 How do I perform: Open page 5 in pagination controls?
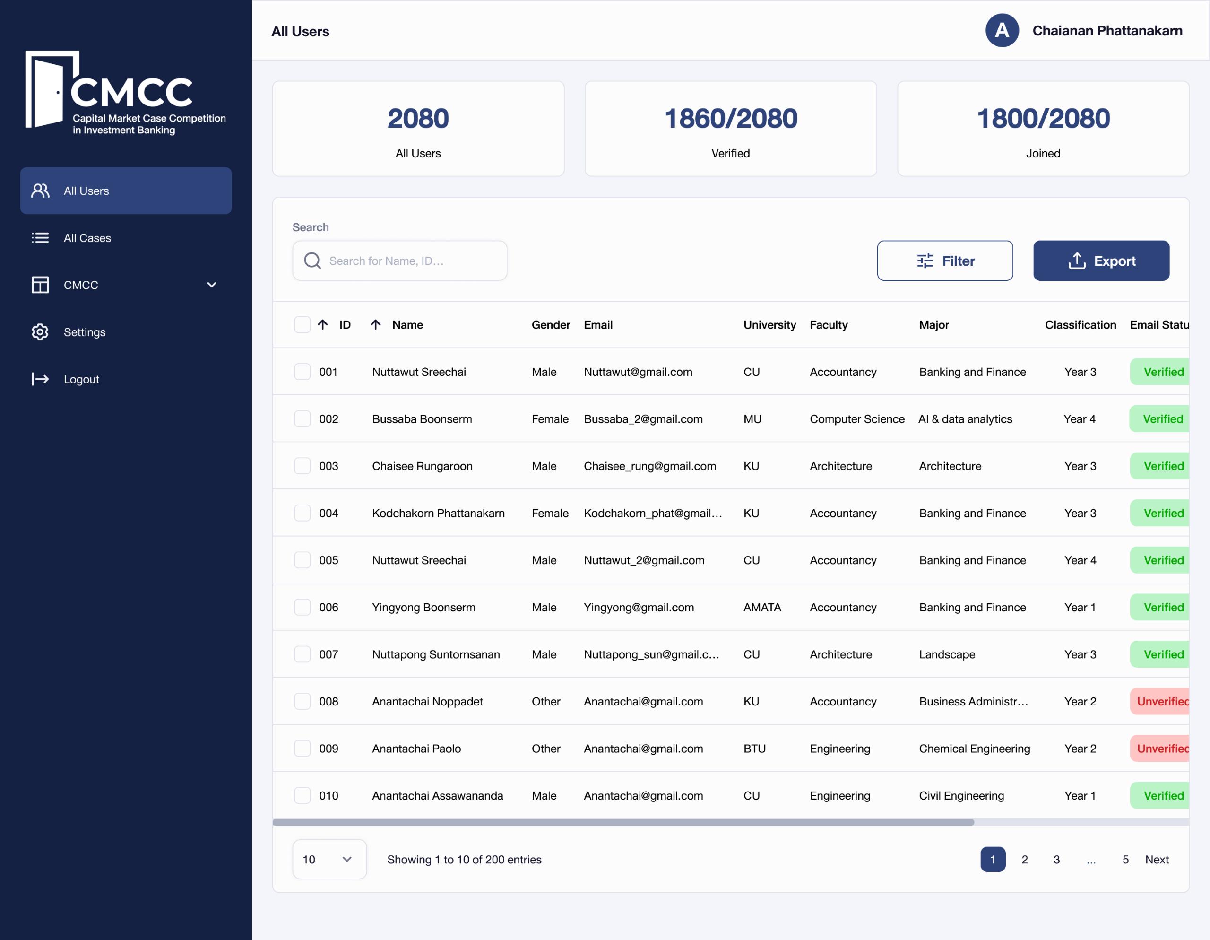[x=1125, y=860]
